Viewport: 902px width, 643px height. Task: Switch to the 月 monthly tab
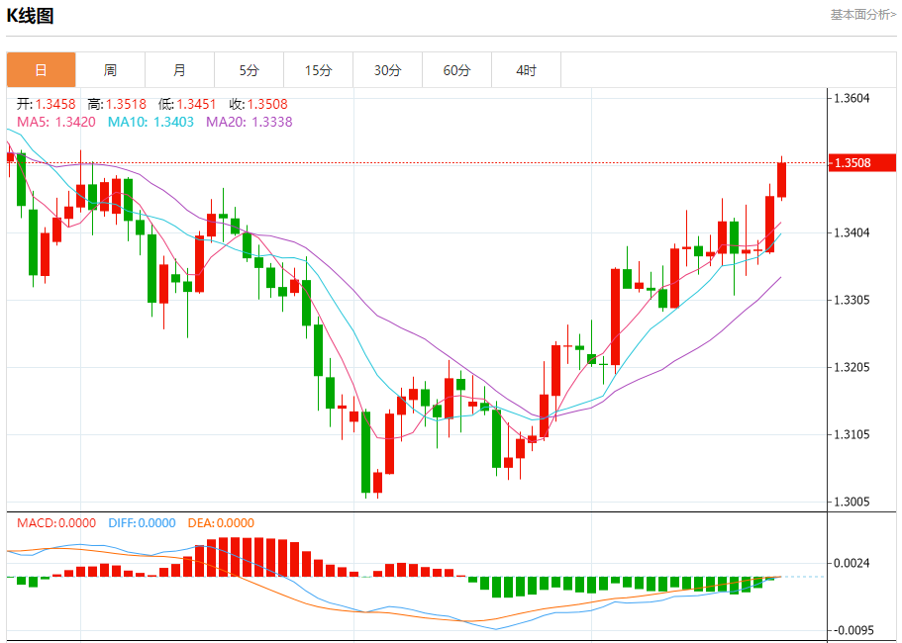(x=179, y=70)
